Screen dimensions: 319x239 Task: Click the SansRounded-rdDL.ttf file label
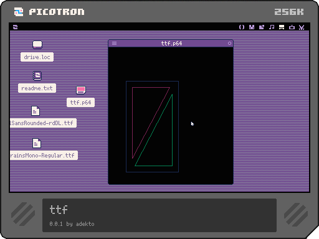[43, 123]
